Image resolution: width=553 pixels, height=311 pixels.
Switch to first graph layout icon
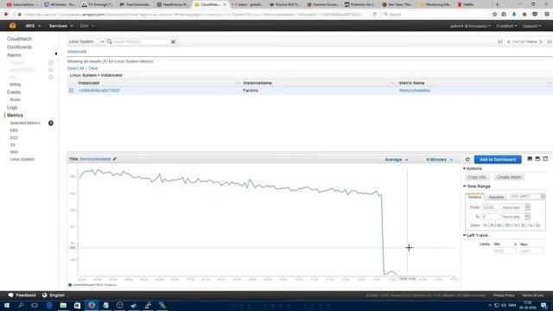530,159
